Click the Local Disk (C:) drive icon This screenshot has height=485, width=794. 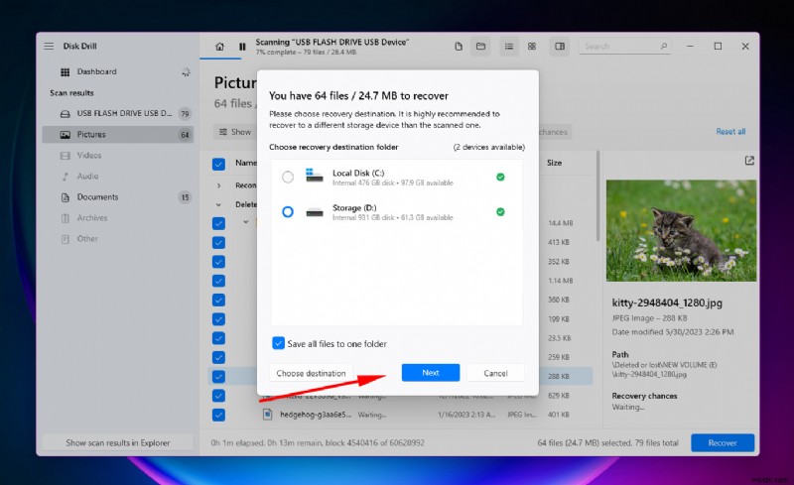[314, 176]
